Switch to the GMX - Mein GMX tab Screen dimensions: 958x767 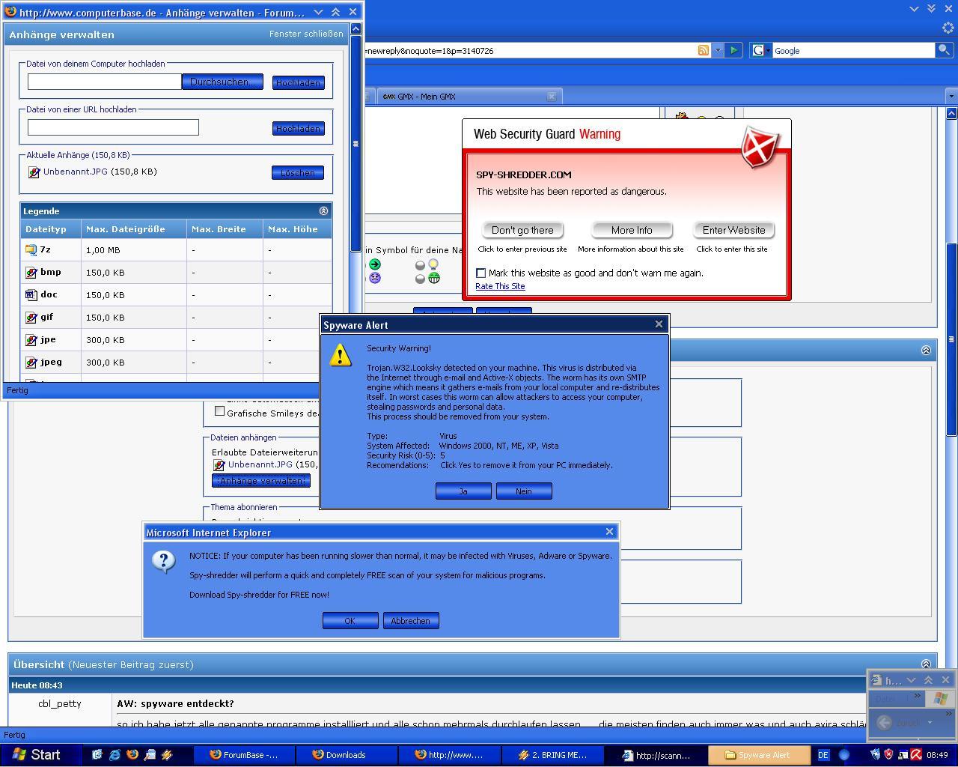[x=464, y=96]
